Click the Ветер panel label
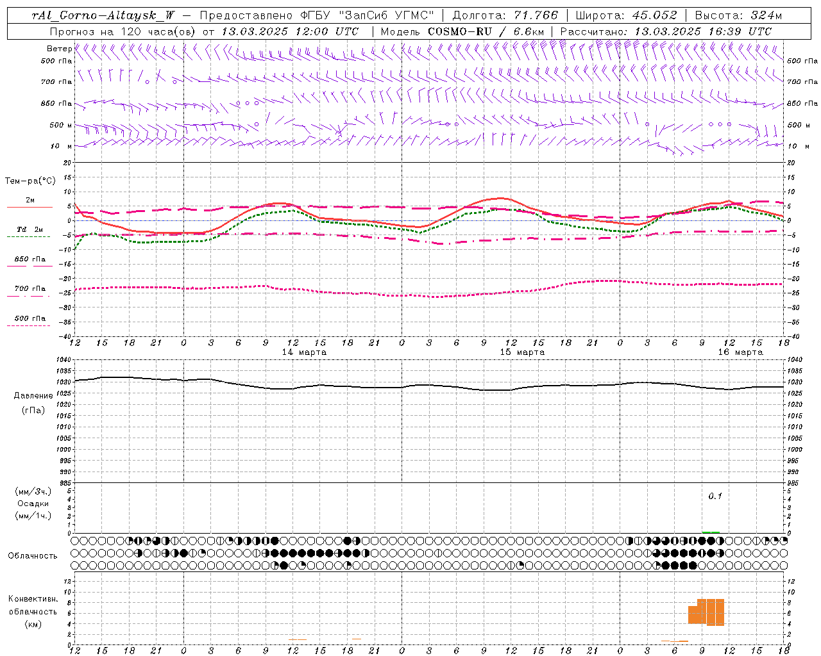 (59, 49)
